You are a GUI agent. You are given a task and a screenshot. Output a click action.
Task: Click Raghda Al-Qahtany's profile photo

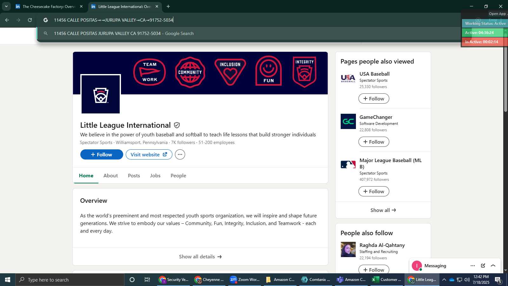(348, 249)
